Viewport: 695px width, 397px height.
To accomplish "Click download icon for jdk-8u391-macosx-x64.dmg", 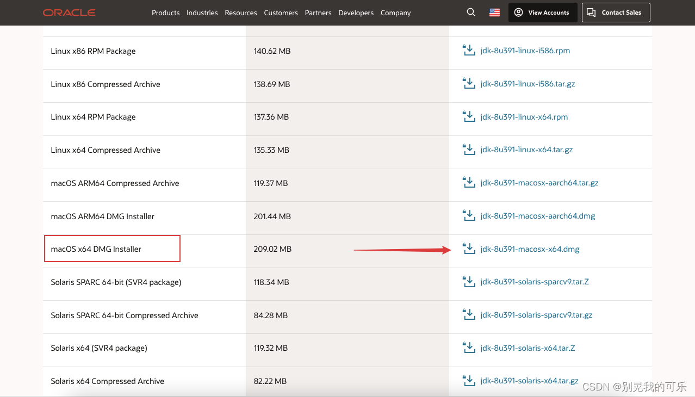I will click(x=469, y=249).
